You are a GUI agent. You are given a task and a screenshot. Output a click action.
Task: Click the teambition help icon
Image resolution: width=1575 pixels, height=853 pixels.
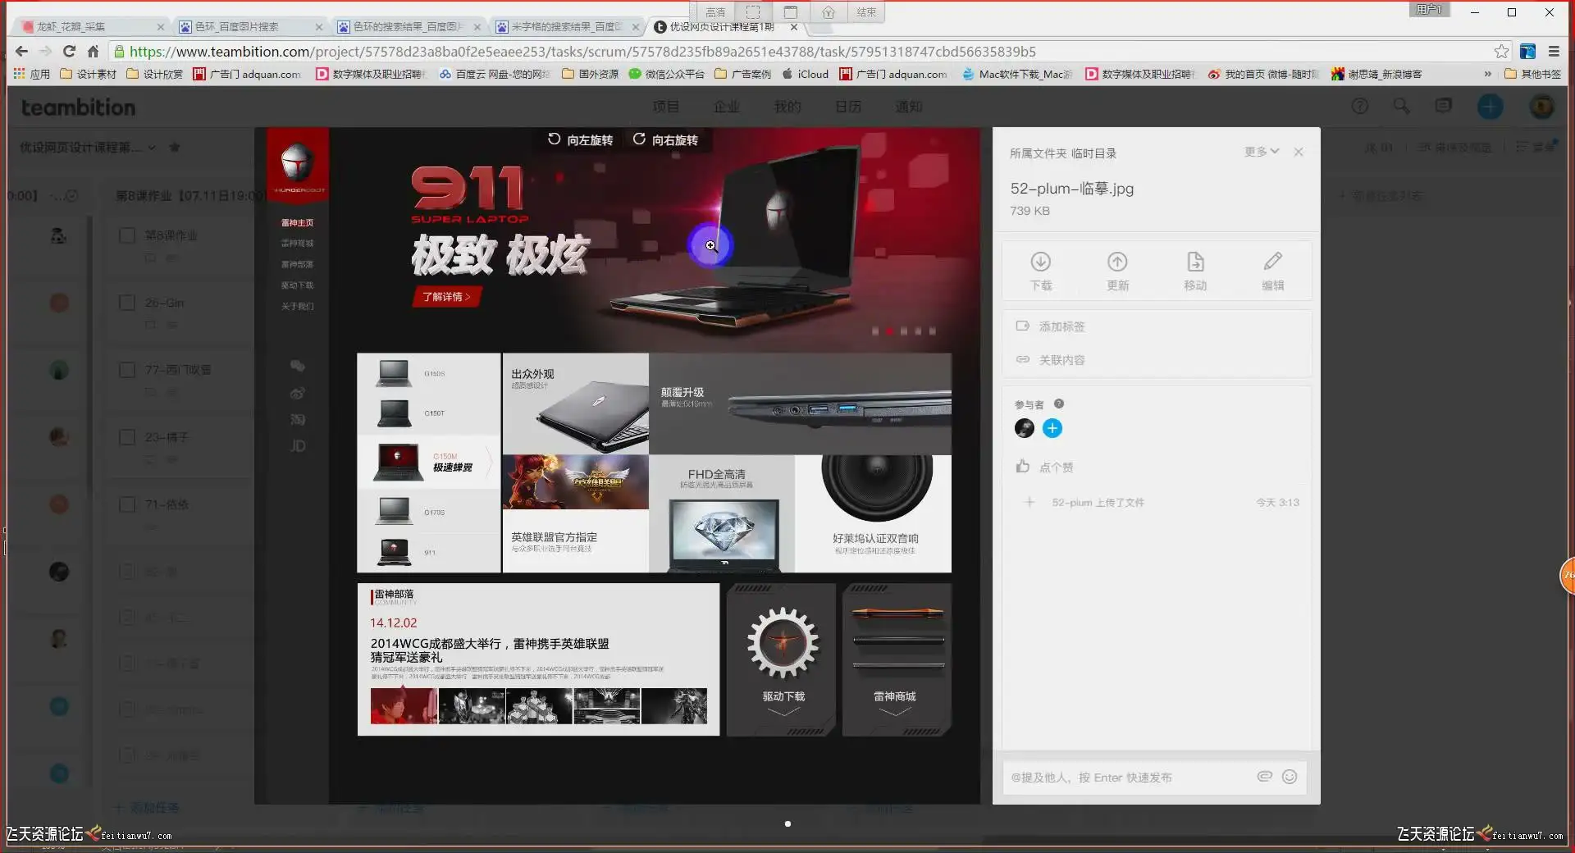click(x=1360, y=106)
